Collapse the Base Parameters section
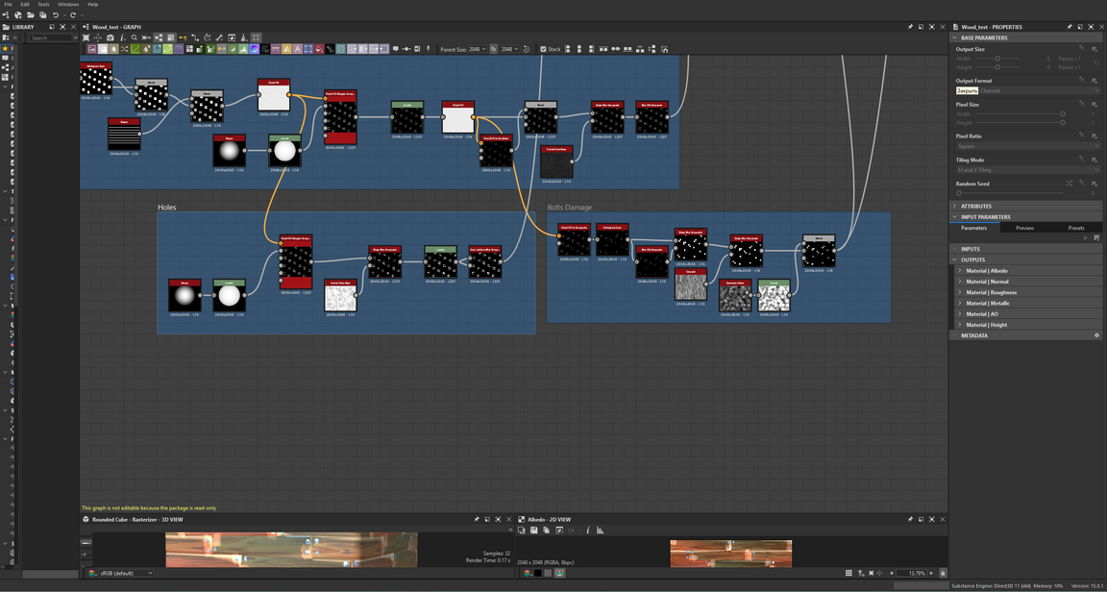The image size is (1107, 592). click(x=955, y=37)
